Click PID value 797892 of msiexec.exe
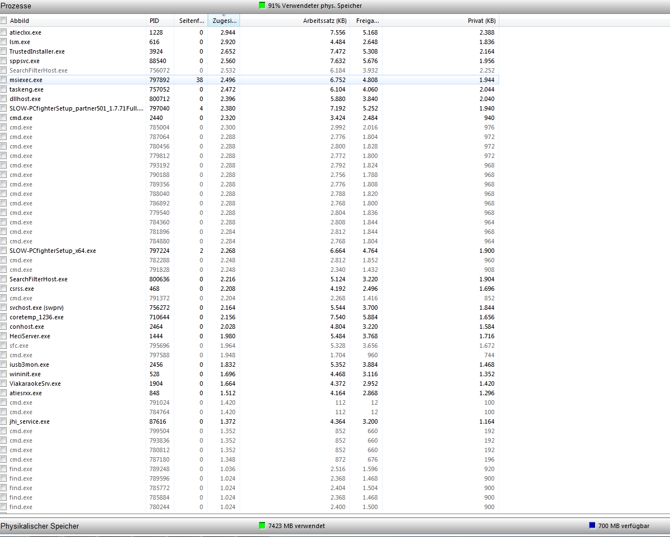 click(x=160, y=80)
